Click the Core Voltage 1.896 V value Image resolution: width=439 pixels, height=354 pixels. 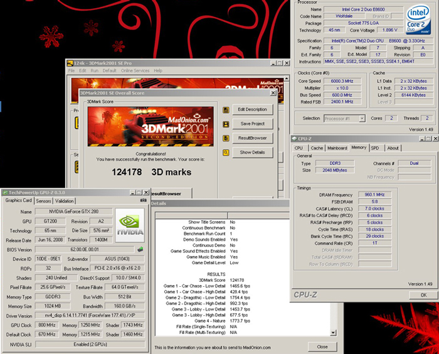(389, 30)
